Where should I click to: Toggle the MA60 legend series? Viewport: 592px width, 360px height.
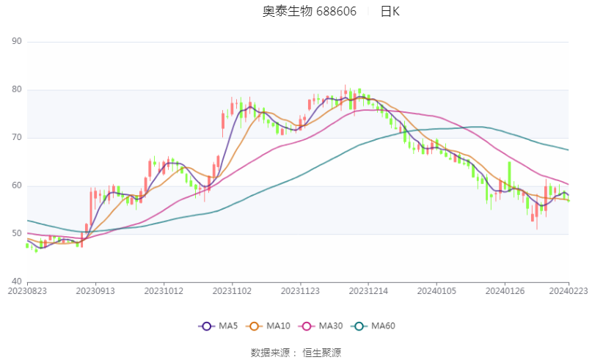click(x=373, y=326)
